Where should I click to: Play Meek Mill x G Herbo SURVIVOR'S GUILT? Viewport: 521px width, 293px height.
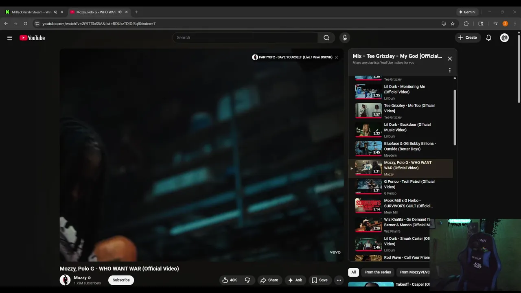point(401,206)
